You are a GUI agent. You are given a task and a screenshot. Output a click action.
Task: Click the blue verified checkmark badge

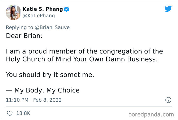tap(67, 9)
